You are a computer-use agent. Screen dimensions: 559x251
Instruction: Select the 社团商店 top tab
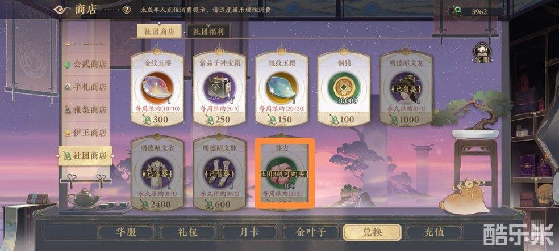point(159,31)
